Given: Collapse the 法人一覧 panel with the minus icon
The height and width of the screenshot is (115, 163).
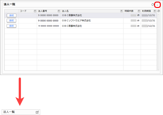Looking at the screenshot, I should 157,5.
